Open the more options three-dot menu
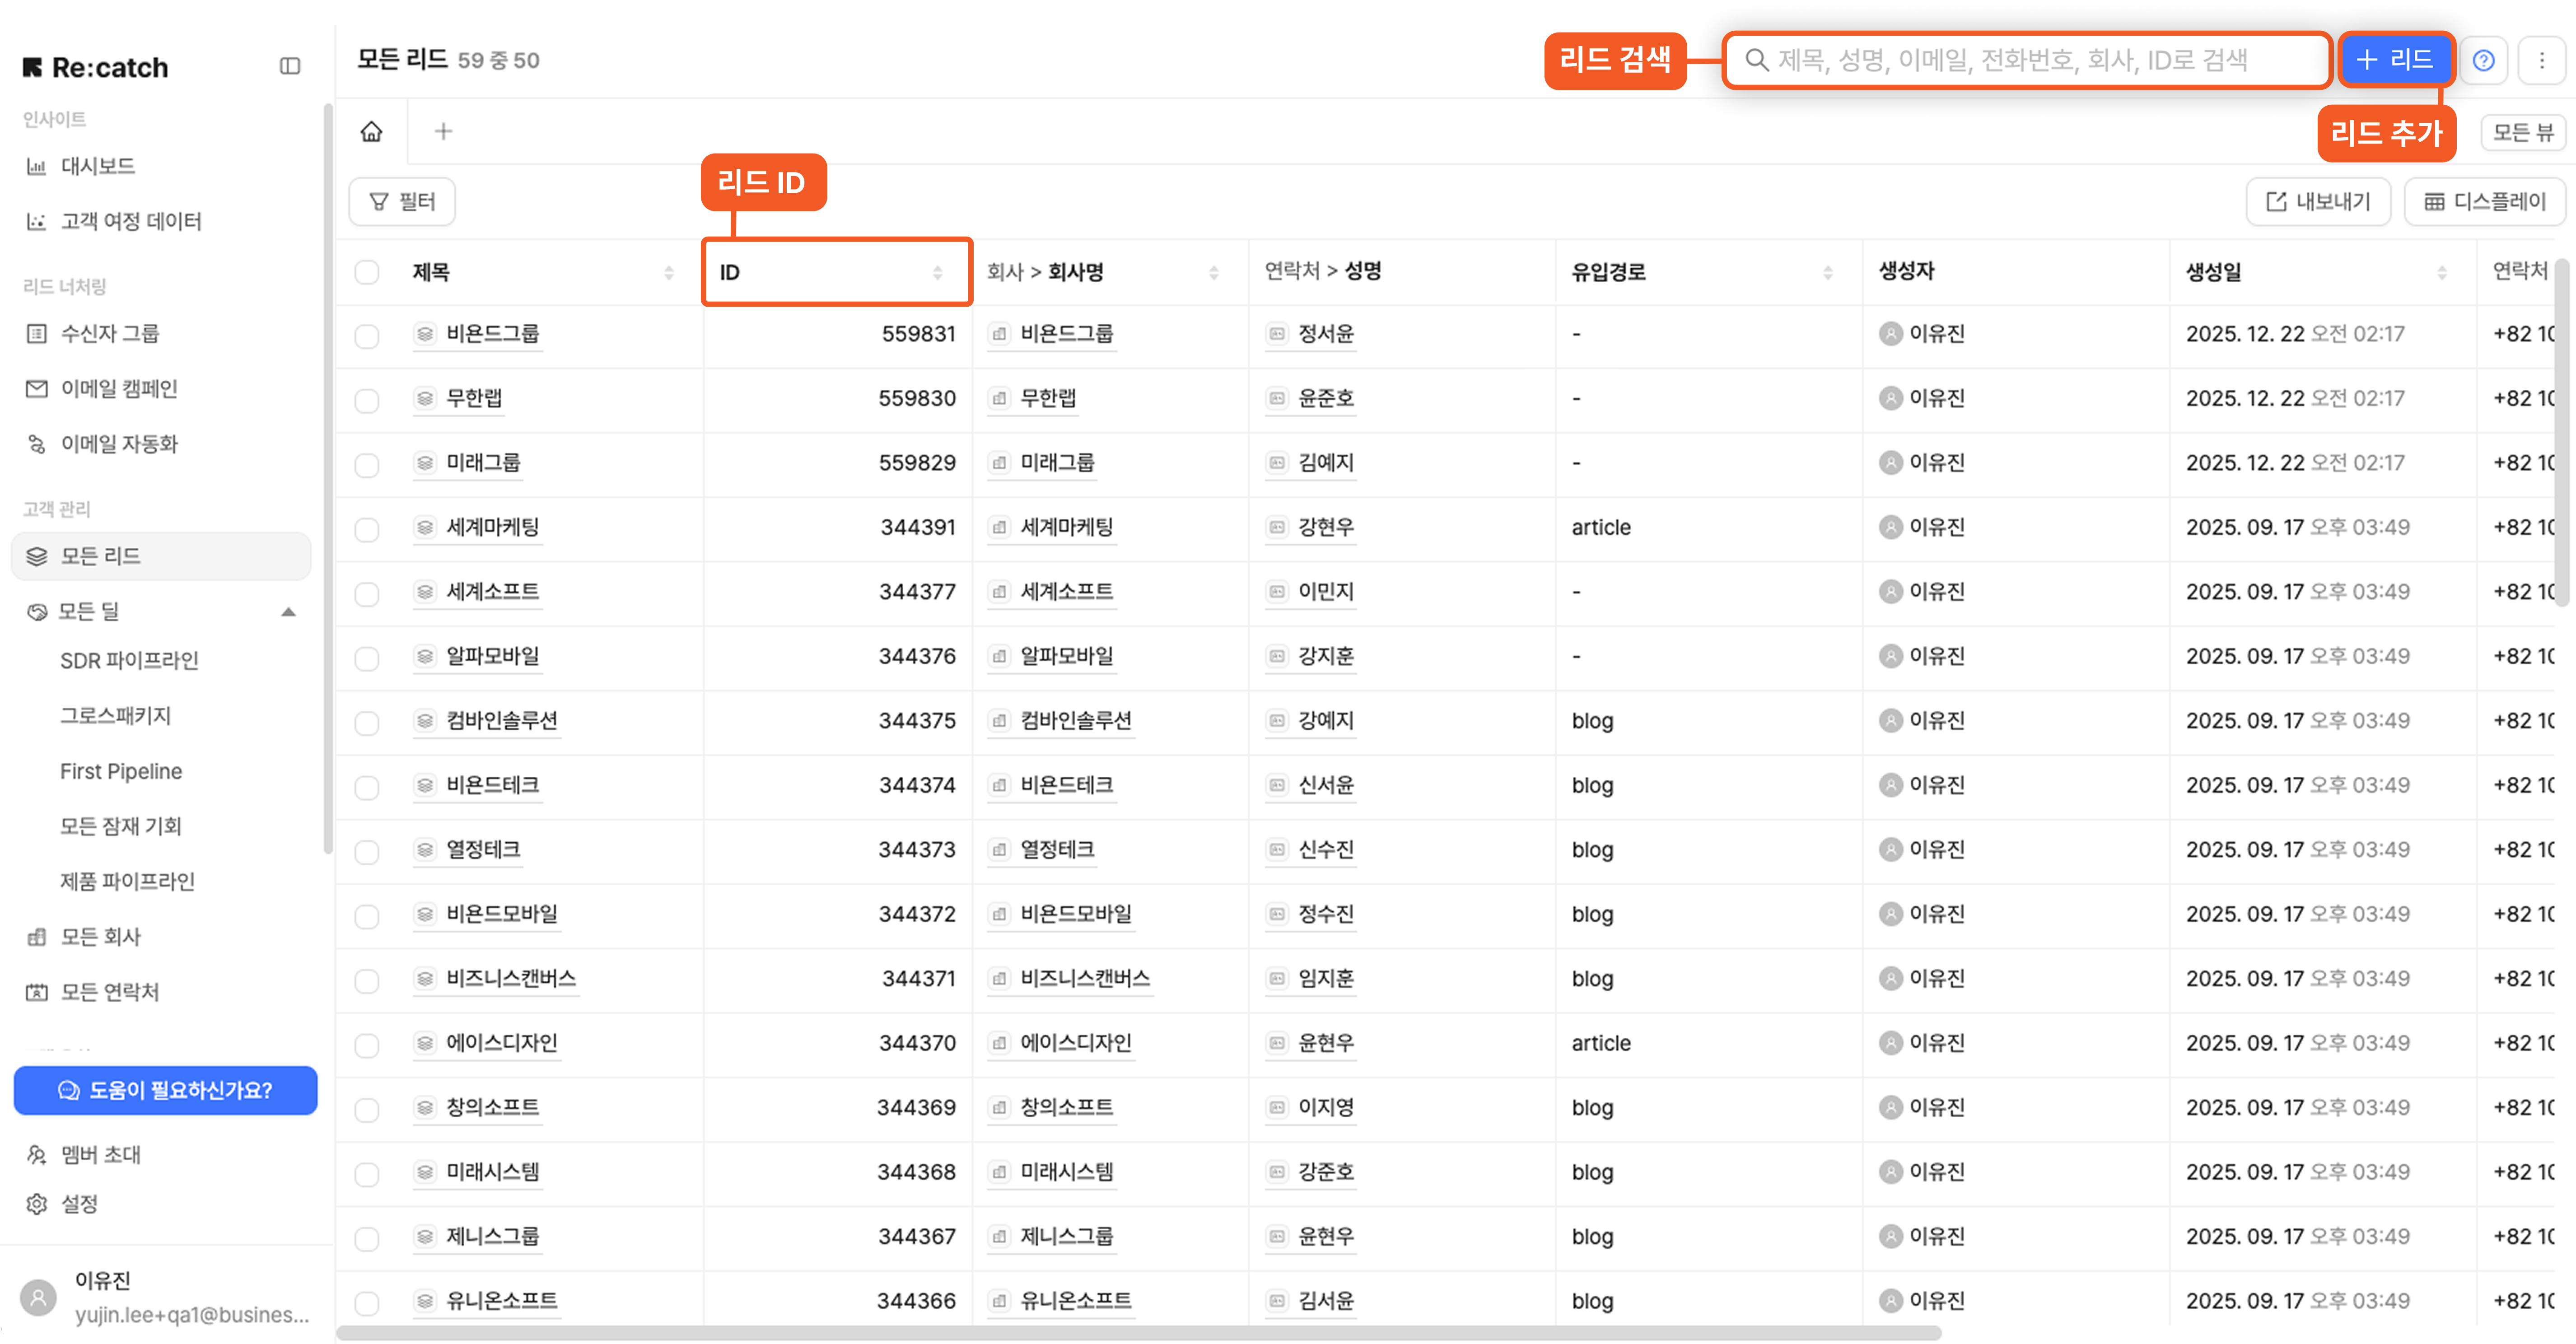2576x1344 pixels. [2542, 60]
